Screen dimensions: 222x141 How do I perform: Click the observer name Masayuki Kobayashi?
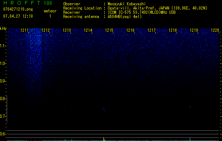click(x=127, y=4)
